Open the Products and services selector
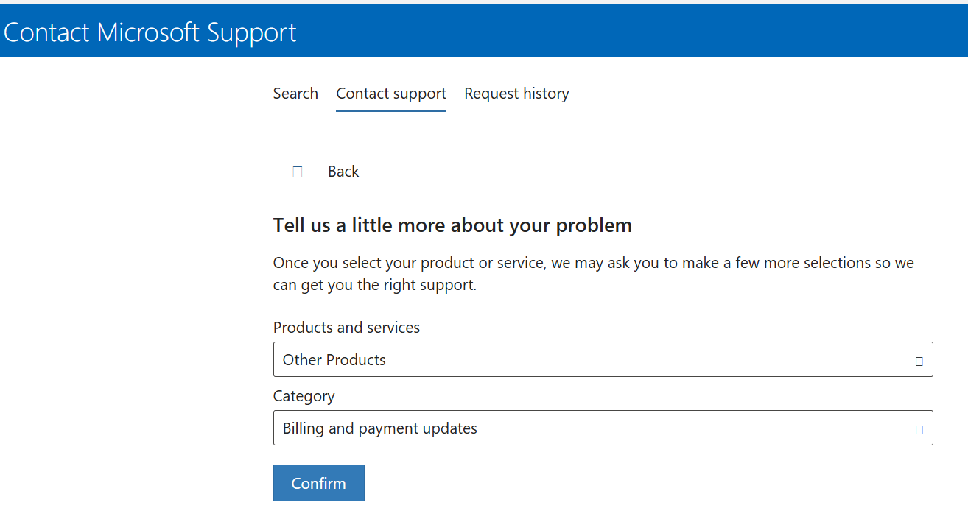Image resolution: width=968 pixels, height=522 pixels. coord(603,359)
